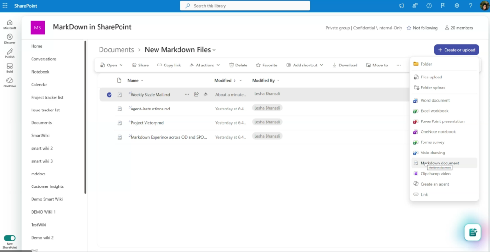Toggle the New SharePoint switch
Screen dimensions: 490x252
tap(10, 238)
